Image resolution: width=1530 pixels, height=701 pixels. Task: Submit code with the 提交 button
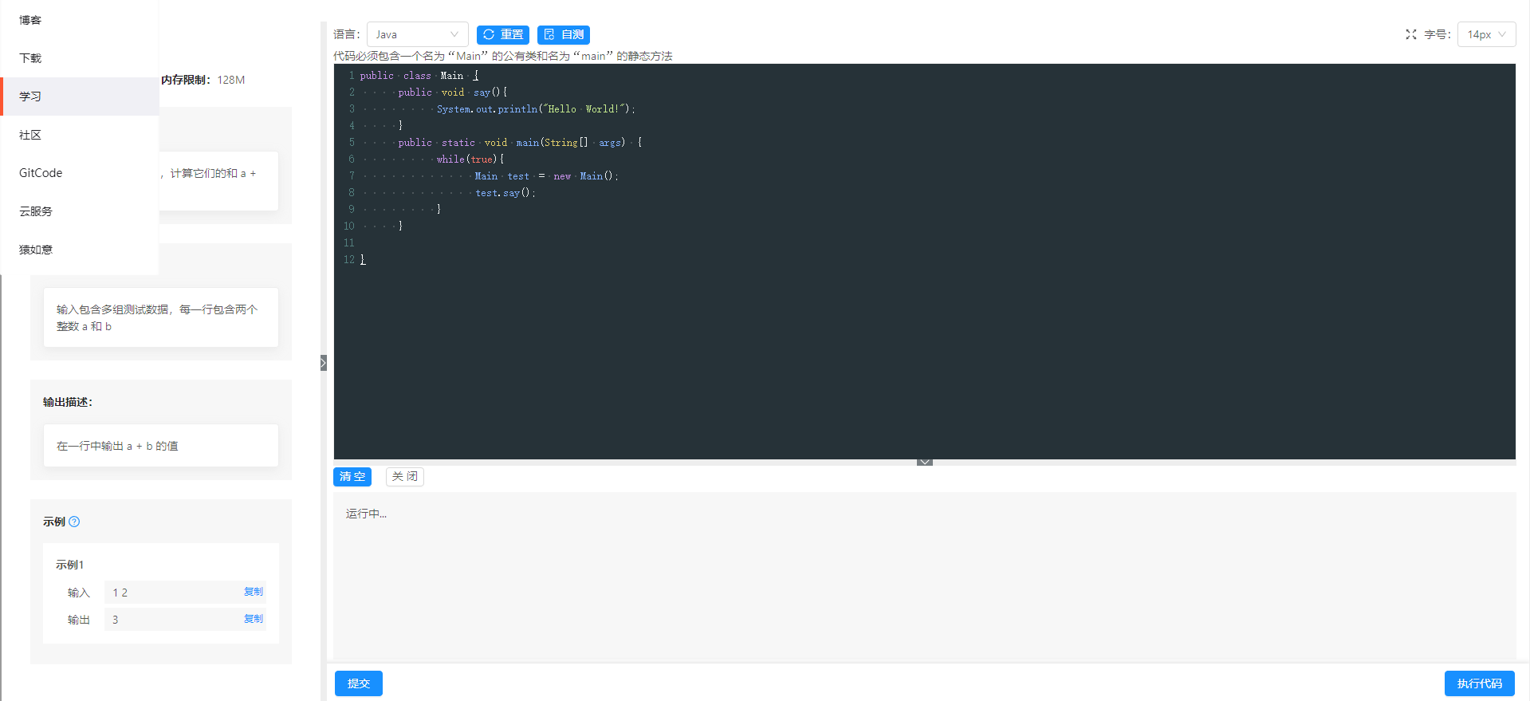(358, 683)
